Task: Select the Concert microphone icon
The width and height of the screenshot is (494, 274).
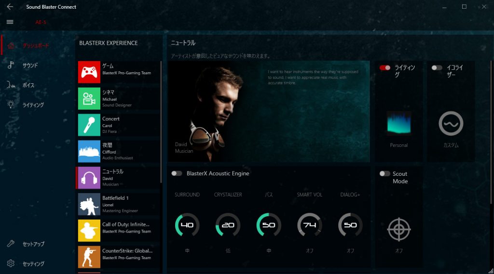Action: tap(89, 125)
